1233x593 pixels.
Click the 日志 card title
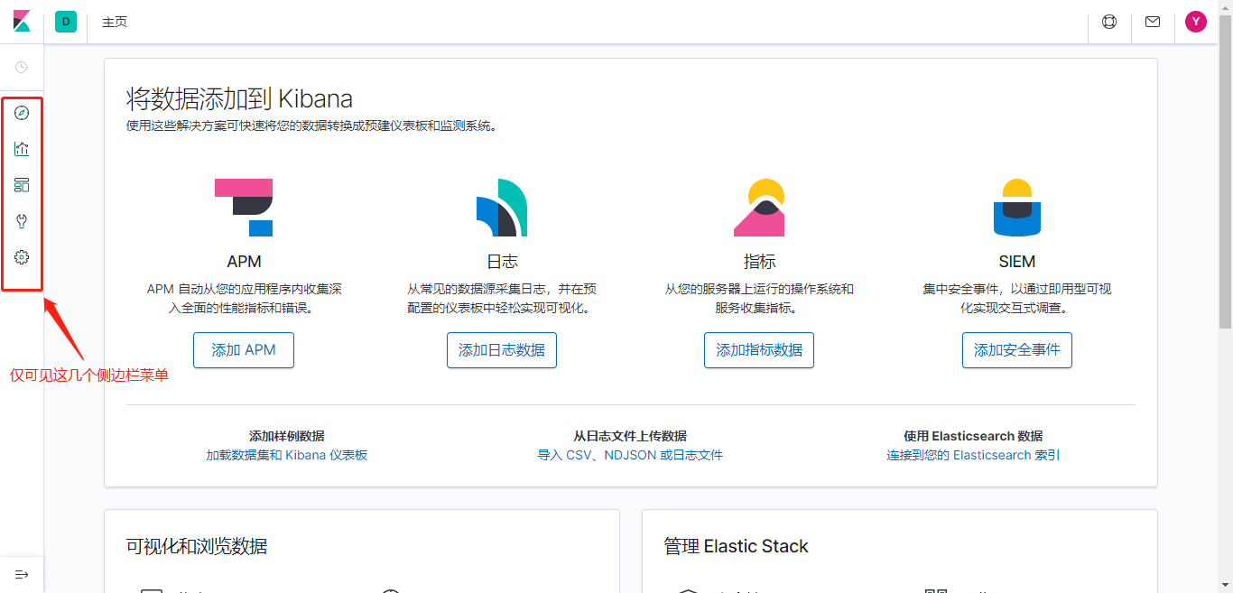coord(502,262)
